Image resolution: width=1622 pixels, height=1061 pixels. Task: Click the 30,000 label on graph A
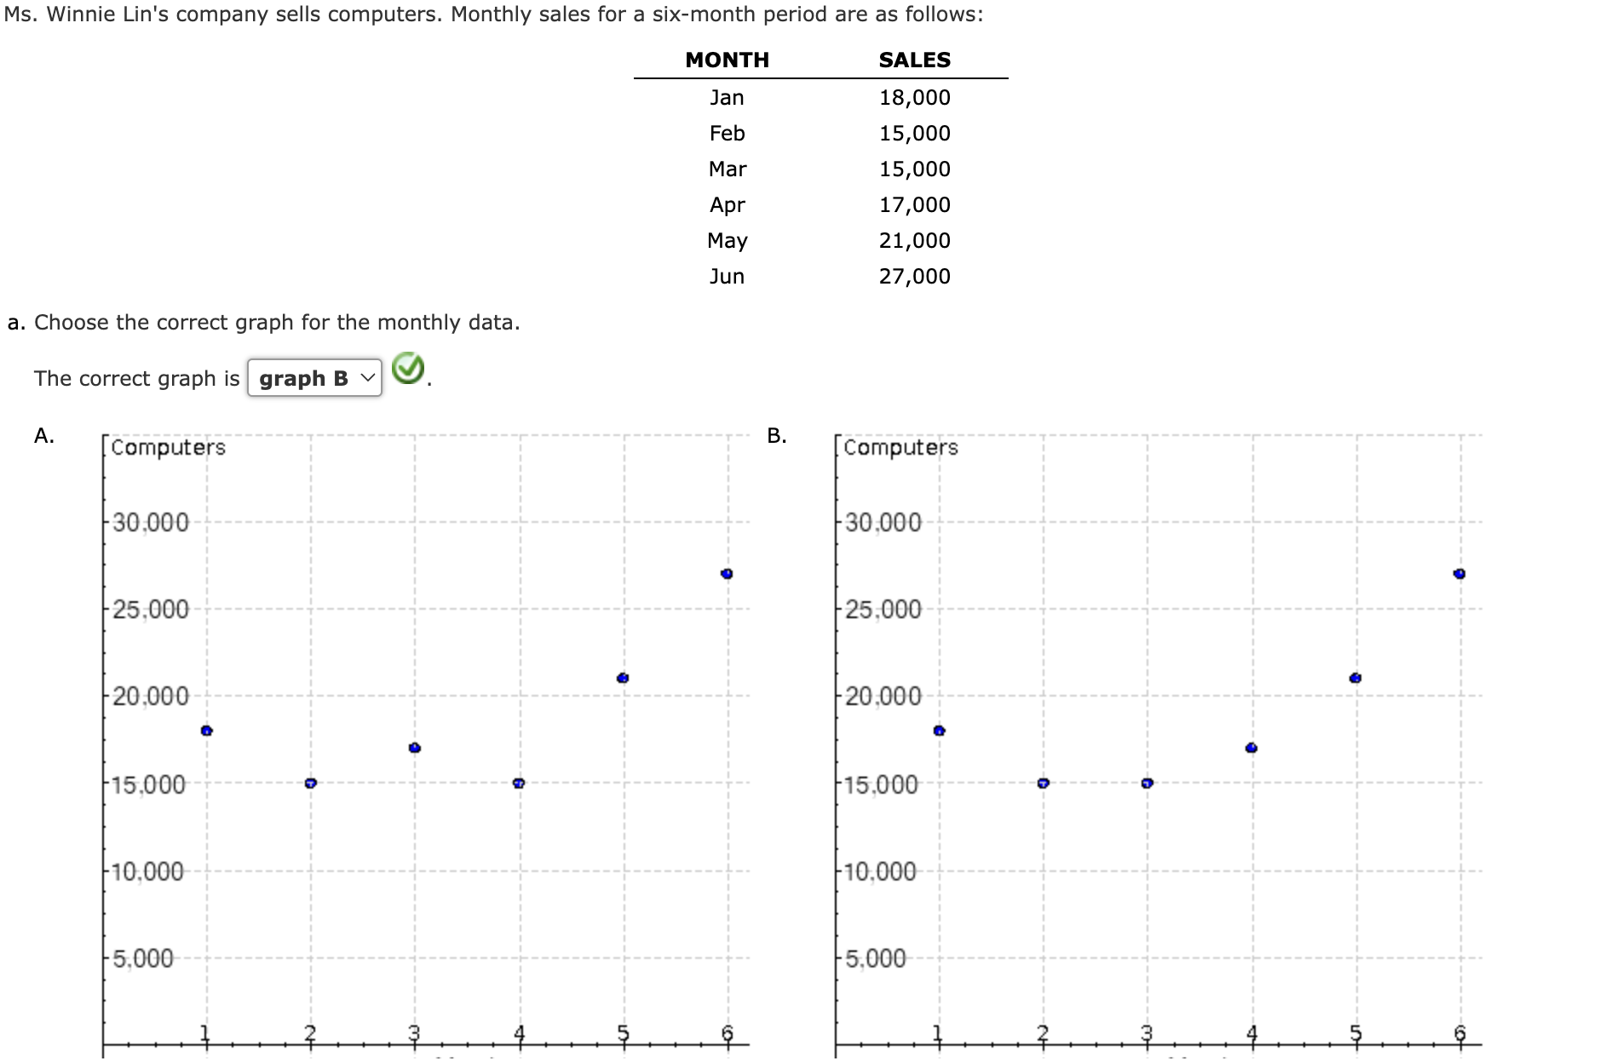[x=151, y=522]
